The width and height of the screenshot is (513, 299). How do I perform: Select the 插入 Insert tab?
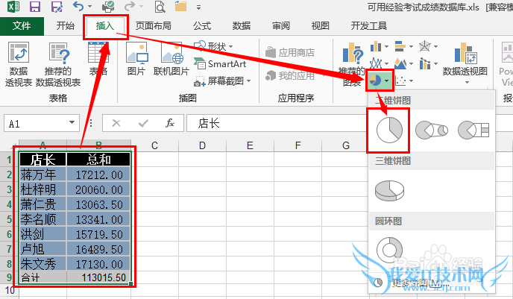point(105,26)
